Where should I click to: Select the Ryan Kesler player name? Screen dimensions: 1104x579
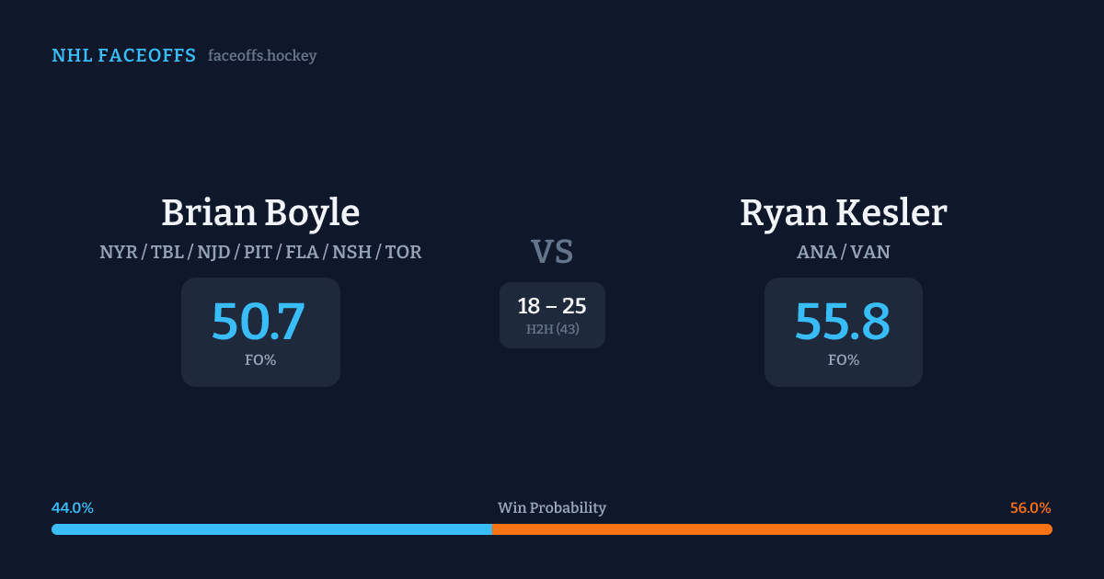[843, 212]
